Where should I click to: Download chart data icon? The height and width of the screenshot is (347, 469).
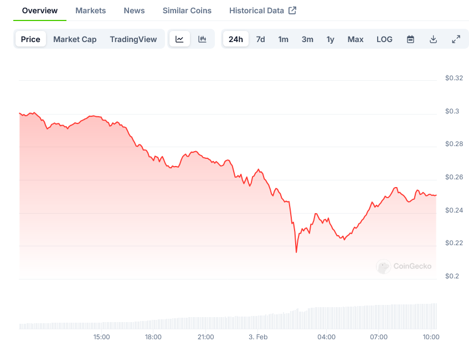point(433,39)
